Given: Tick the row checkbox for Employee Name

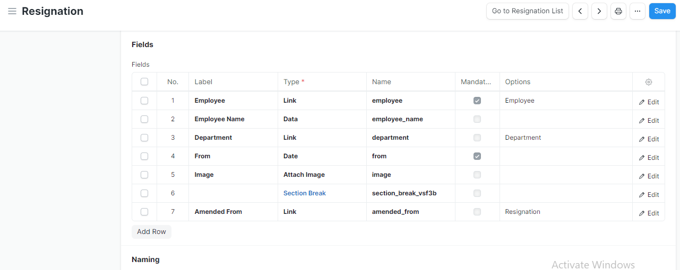Looking at the screenshot, I should coord(144,119).
